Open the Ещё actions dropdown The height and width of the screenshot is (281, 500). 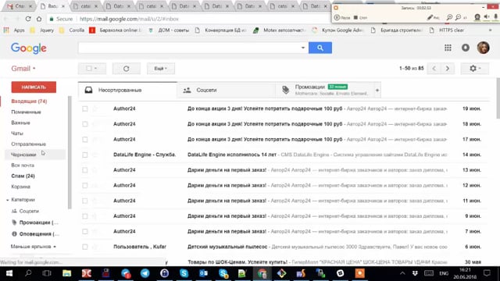[x=161, y=69]
